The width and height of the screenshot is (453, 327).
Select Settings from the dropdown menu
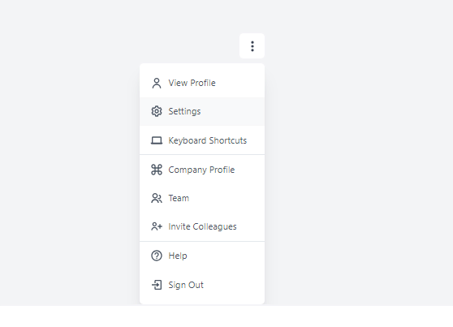[202, 111]
